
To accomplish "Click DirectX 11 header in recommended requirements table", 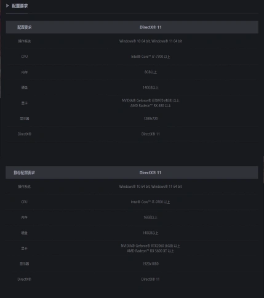I will point(150,173).
